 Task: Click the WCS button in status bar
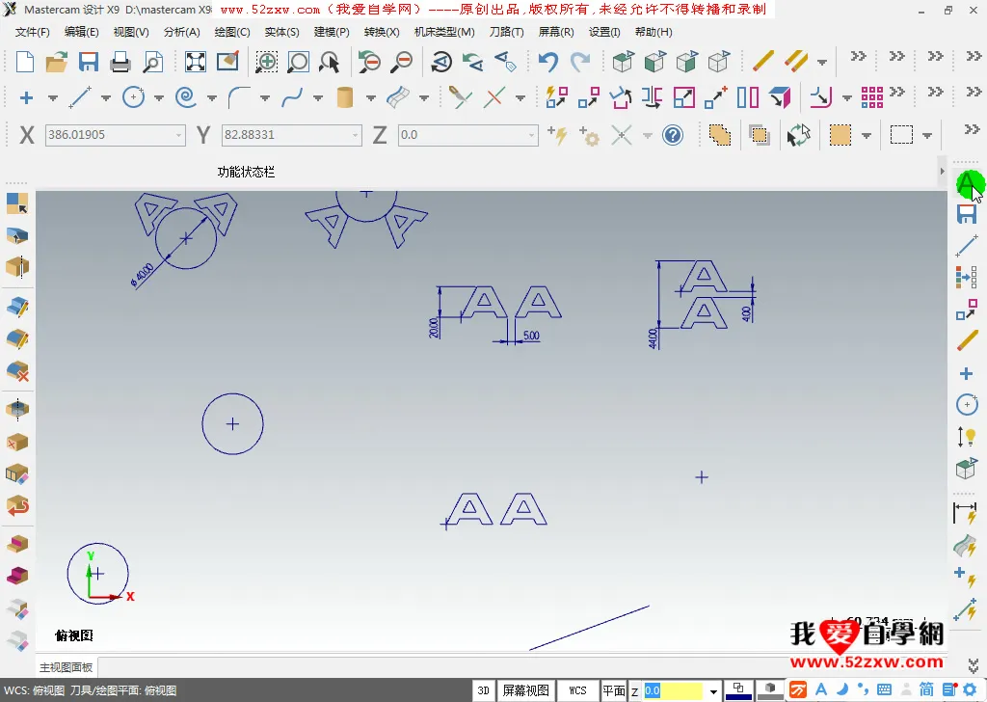point(577,690)
